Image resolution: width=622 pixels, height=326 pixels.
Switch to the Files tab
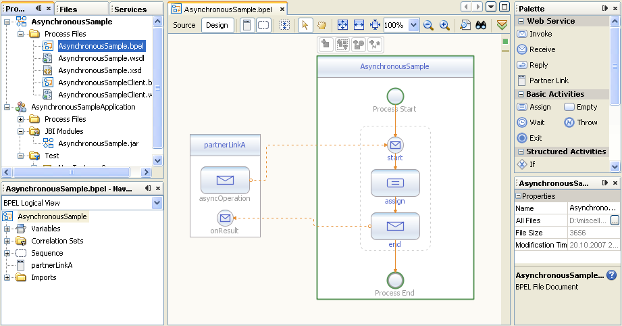click(x=68, y=9)
